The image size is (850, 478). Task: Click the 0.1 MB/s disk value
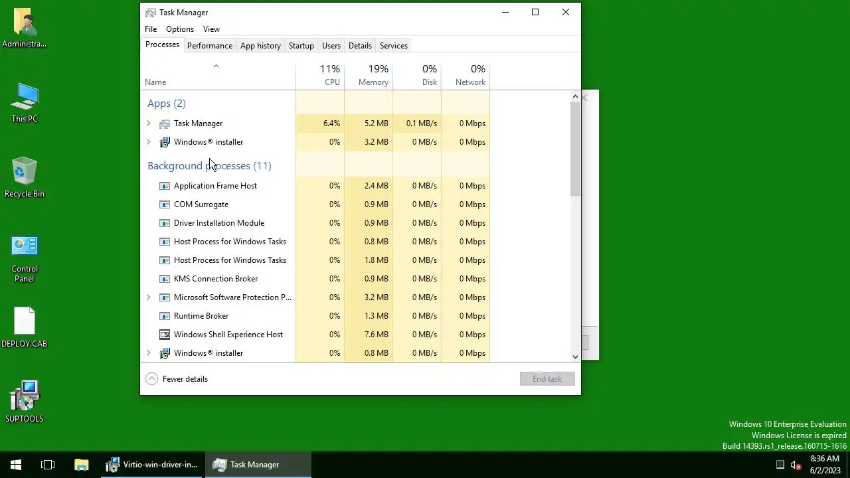coord(417,123)
